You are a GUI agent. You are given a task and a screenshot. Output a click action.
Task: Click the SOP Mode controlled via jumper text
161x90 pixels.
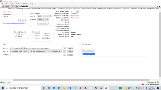point(14,23)
